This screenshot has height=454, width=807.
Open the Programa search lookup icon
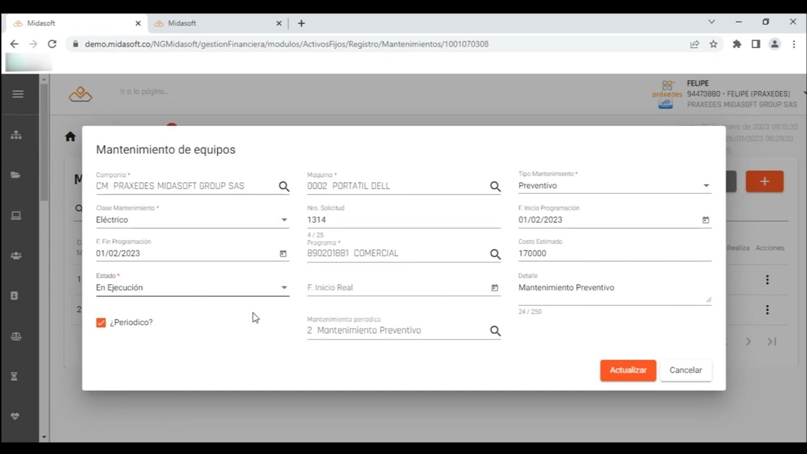tap(495, 253)
